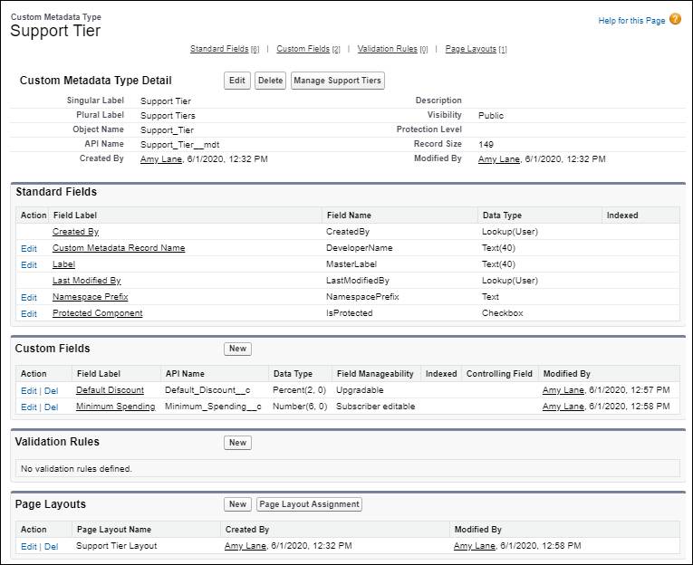
Task: Click the Edit button in Custom Metadata Type Detail
Action: (237, 81)
